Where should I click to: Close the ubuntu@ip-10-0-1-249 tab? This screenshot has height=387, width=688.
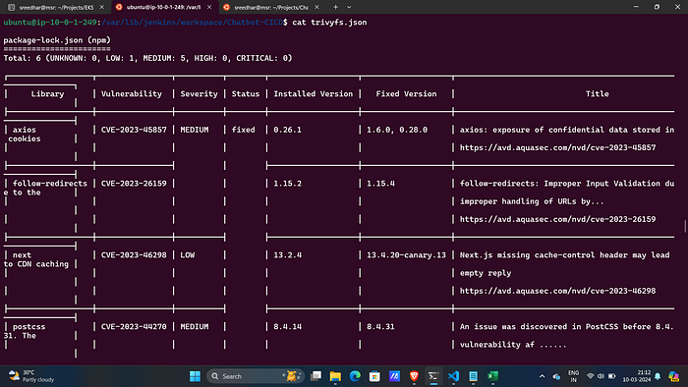(209, 7)
